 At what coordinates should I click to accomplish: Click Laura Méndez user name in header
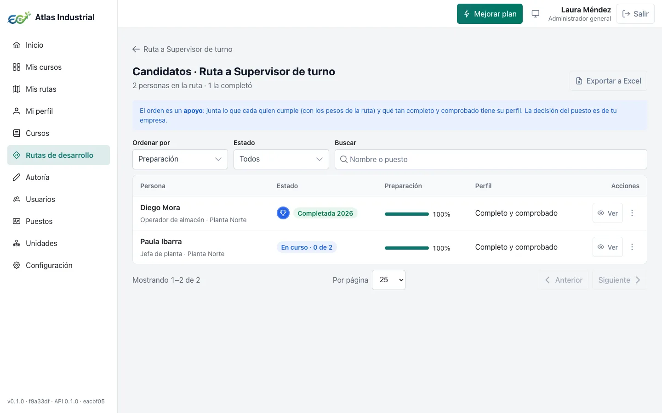click(586, 10)
